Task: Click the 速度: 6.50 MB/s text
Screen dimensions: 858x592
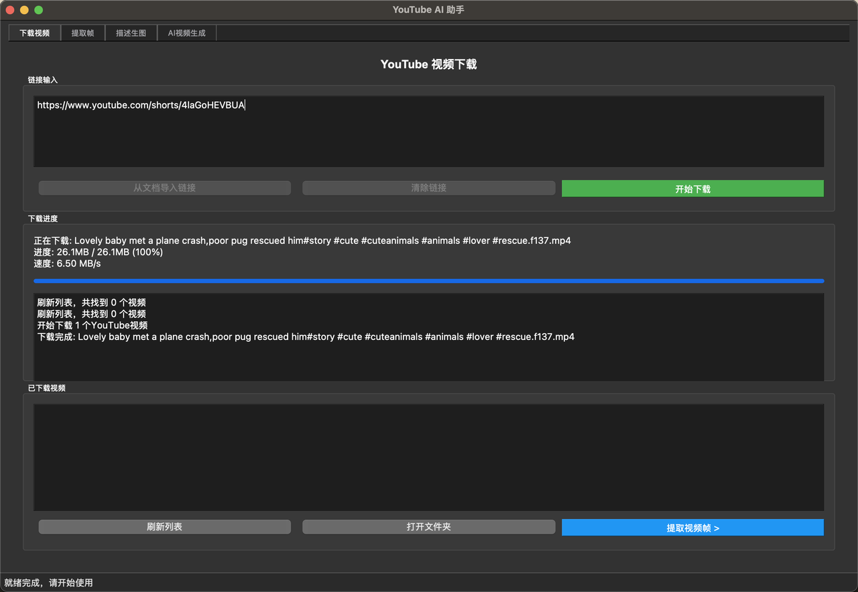Action: pyautogui.click(x=68, y=264)
